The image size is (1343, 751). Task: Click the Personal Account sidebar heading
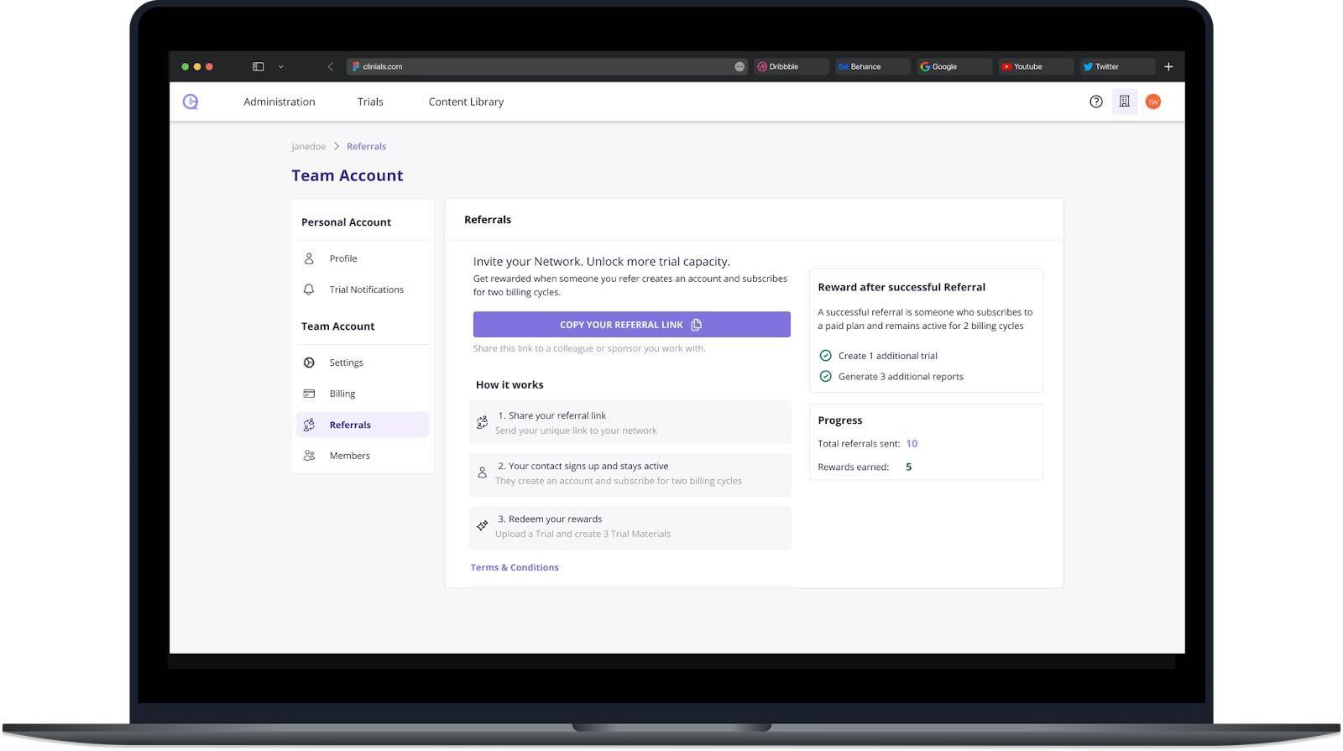point(346,222)
